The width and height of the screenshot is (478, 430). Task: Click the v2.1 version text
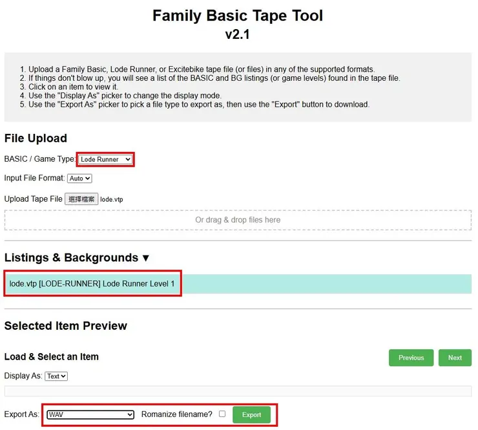(x=238, y=35)
